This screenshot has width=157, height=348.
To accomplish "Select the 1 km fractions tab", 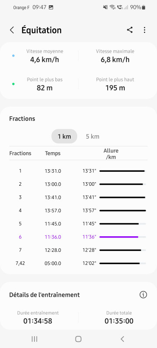I will coord(64,136).
